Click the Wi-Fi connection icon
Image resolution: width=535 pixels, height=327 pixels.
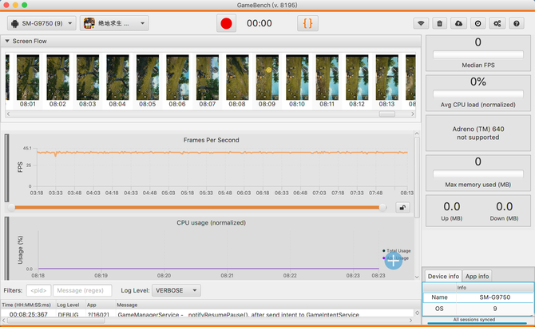(x=421, y=23)
